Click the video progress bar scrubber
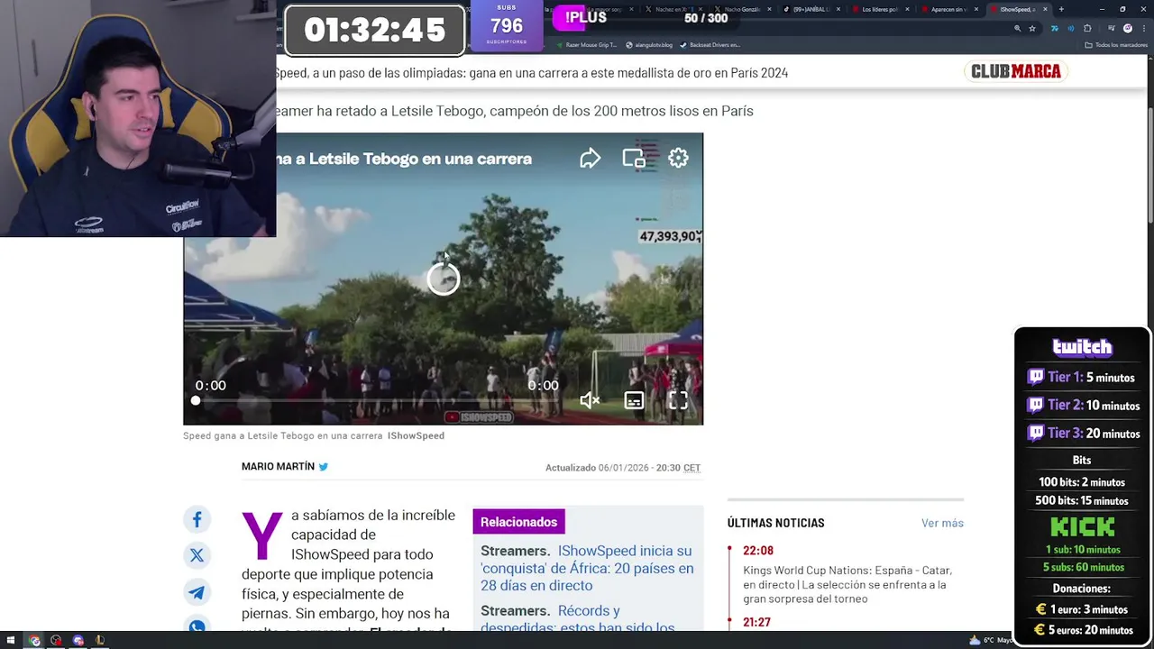The image size is (1154, 649). tap(196, 400)
